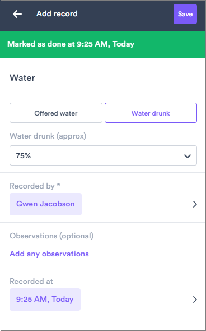Go back using the left arrow icon
The width and height of the screenshot is (206, 331).
(x=17, y=14)
